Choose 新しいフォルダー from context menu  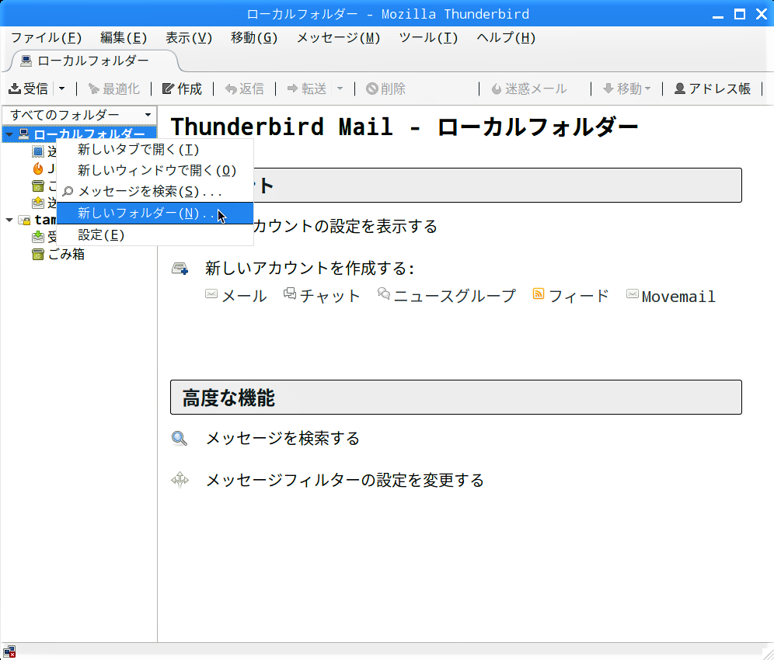tap(155, 213)
